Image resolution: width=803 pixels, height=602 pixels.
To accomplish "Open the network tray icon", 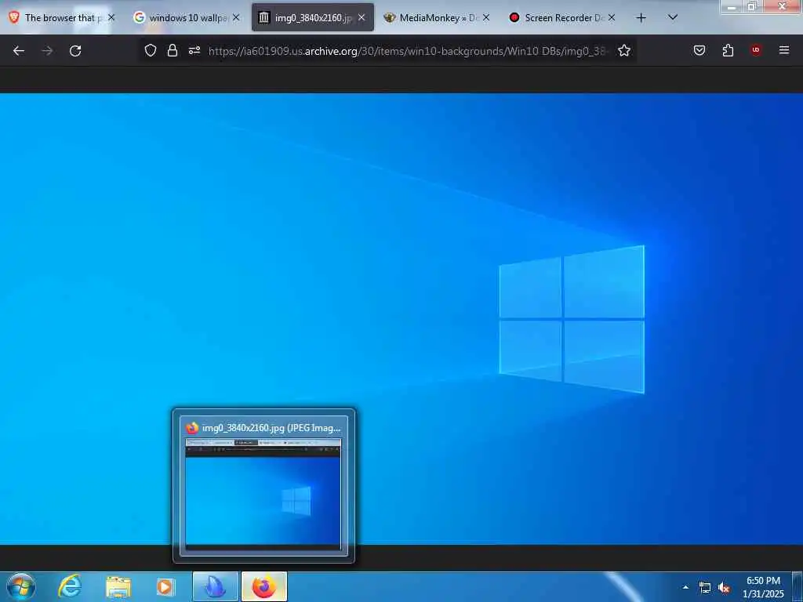I will 705,588.
